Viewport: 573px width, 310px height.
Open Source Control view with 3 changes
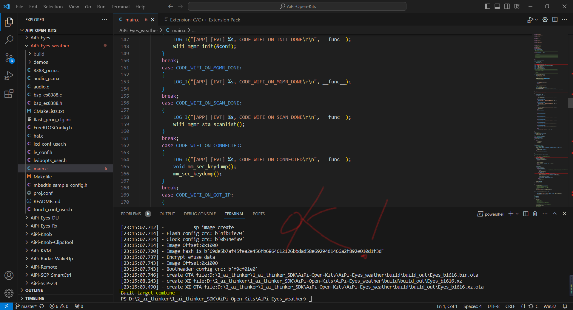(9, 58)
